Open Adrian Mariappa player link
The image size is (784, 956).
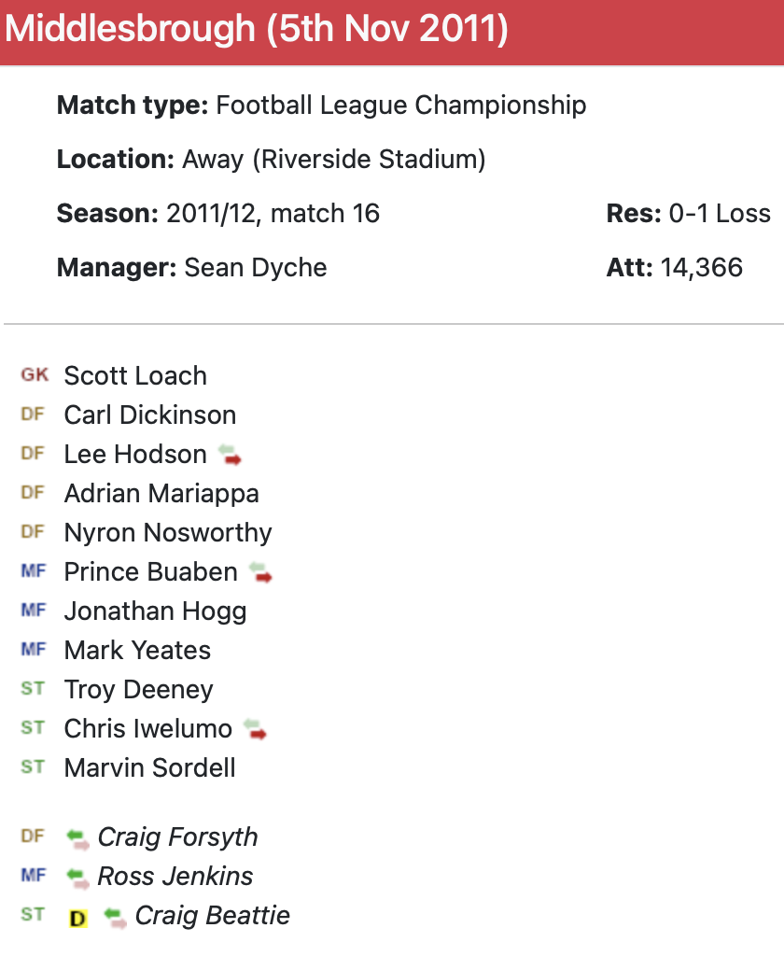click(x=161, y=494)
